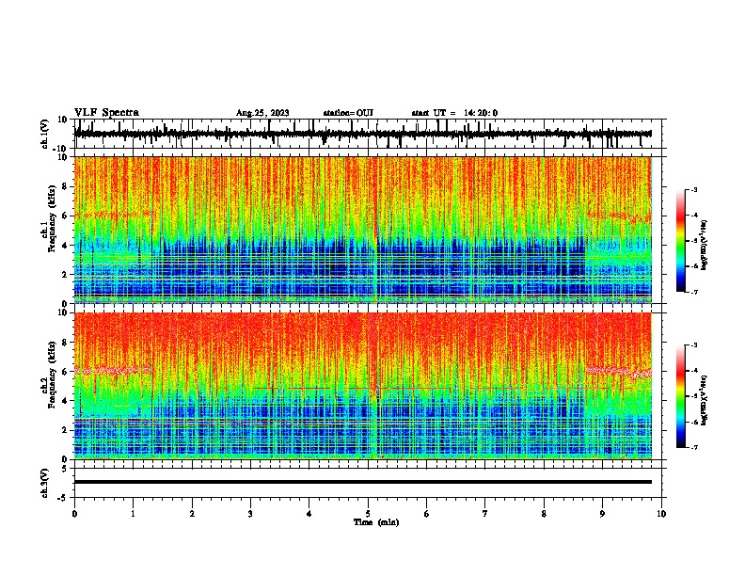Image resolution: width=745 pixels, height=576 pixels.
Task: Click the 'Time (min)' axis label
Action: pos(376,522)
